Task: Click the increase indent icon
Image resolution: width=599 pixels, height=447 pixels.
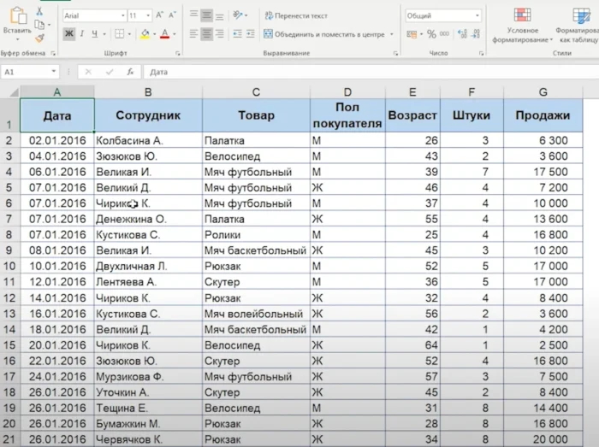Action: tap(250, 34)
